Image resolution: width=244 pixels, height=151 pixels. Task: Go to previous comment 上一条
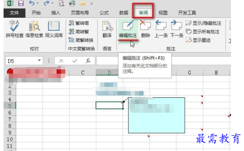coord(161,29)
